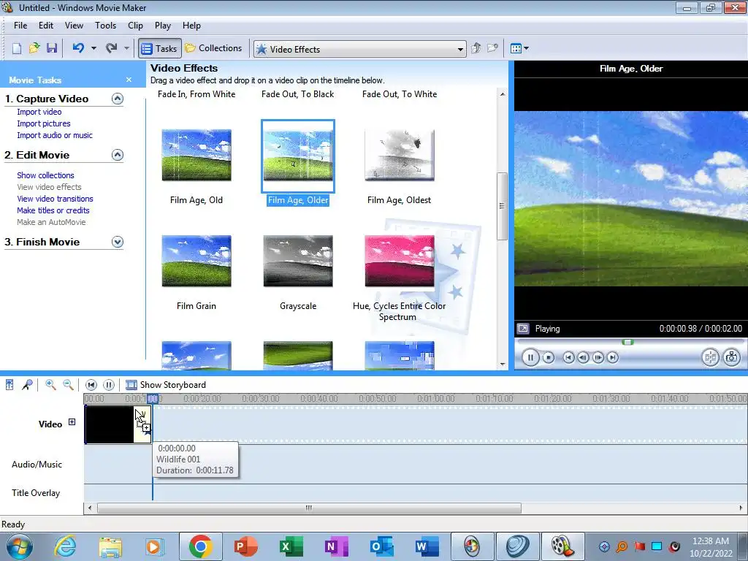
Task: Toggle the Tasks pane button
Action: 160,48
